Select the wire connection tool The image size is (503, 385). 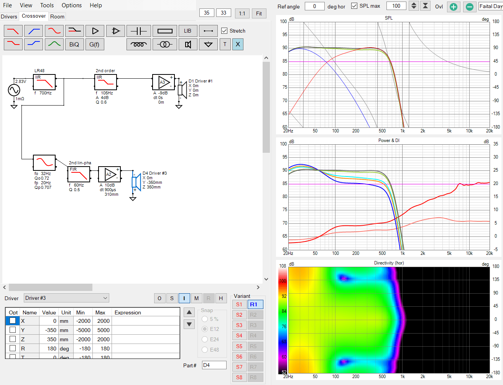(208, 31)
